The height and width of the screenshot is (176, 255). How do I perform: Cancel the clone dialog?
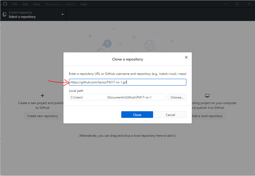click(170, 115)
